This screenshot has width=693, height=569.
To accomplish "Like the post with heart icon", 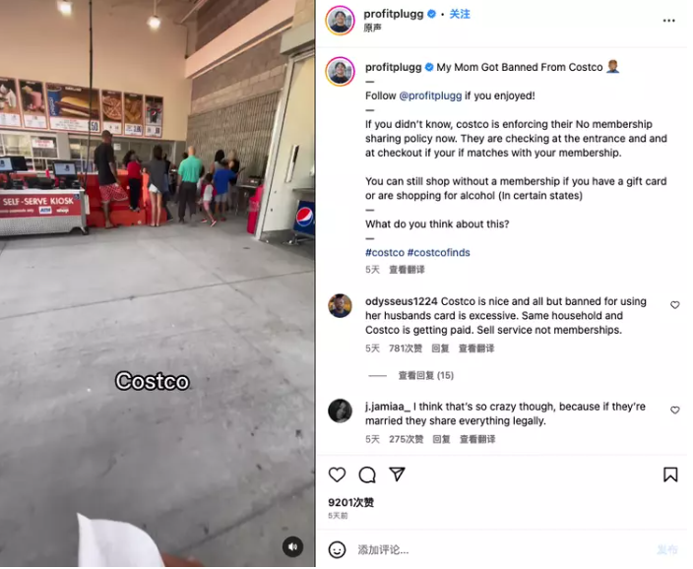I will coord(338,475).
